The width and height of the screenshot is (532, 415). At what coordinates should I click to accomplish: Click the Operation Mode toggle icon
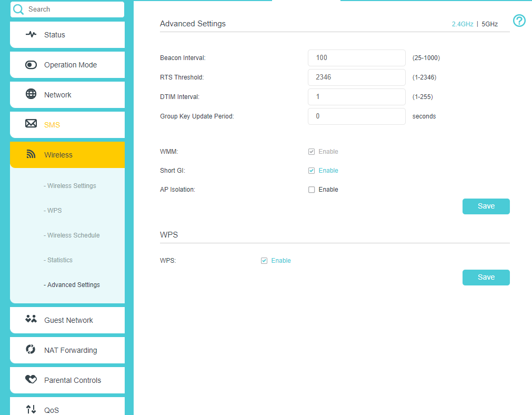[x=31, y=65]
